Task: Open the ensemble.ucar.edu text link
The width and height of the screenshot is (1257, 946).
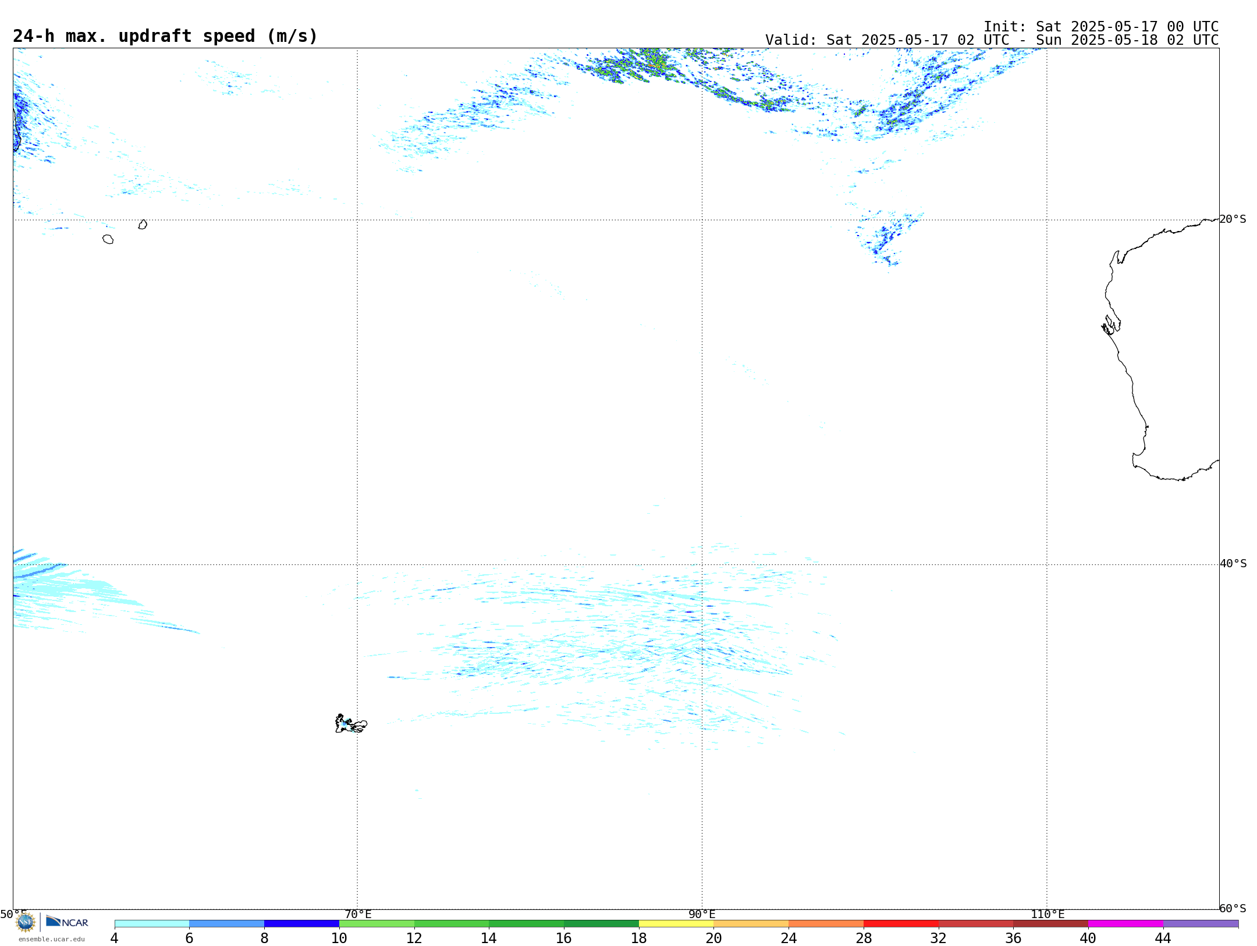Action: tap(52, 939)
